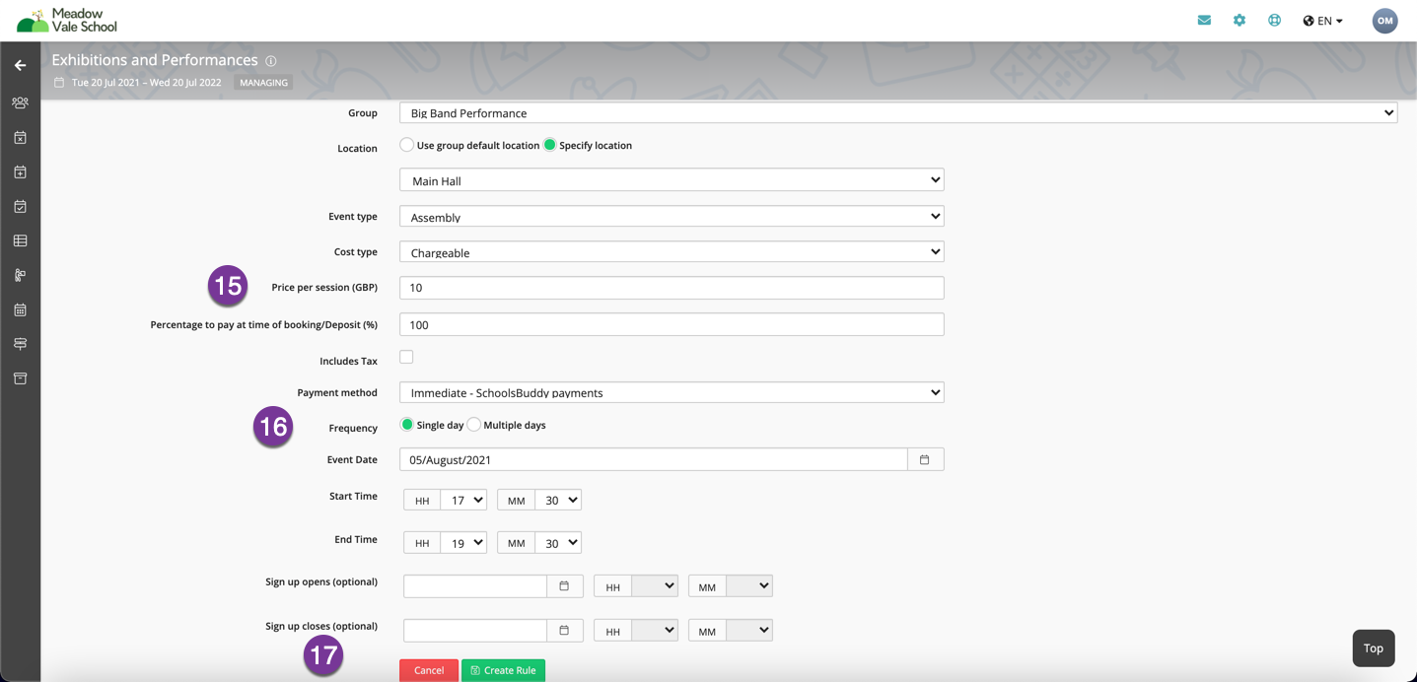Select Use group default location
1417x682 pixels.
pos(406,145)
